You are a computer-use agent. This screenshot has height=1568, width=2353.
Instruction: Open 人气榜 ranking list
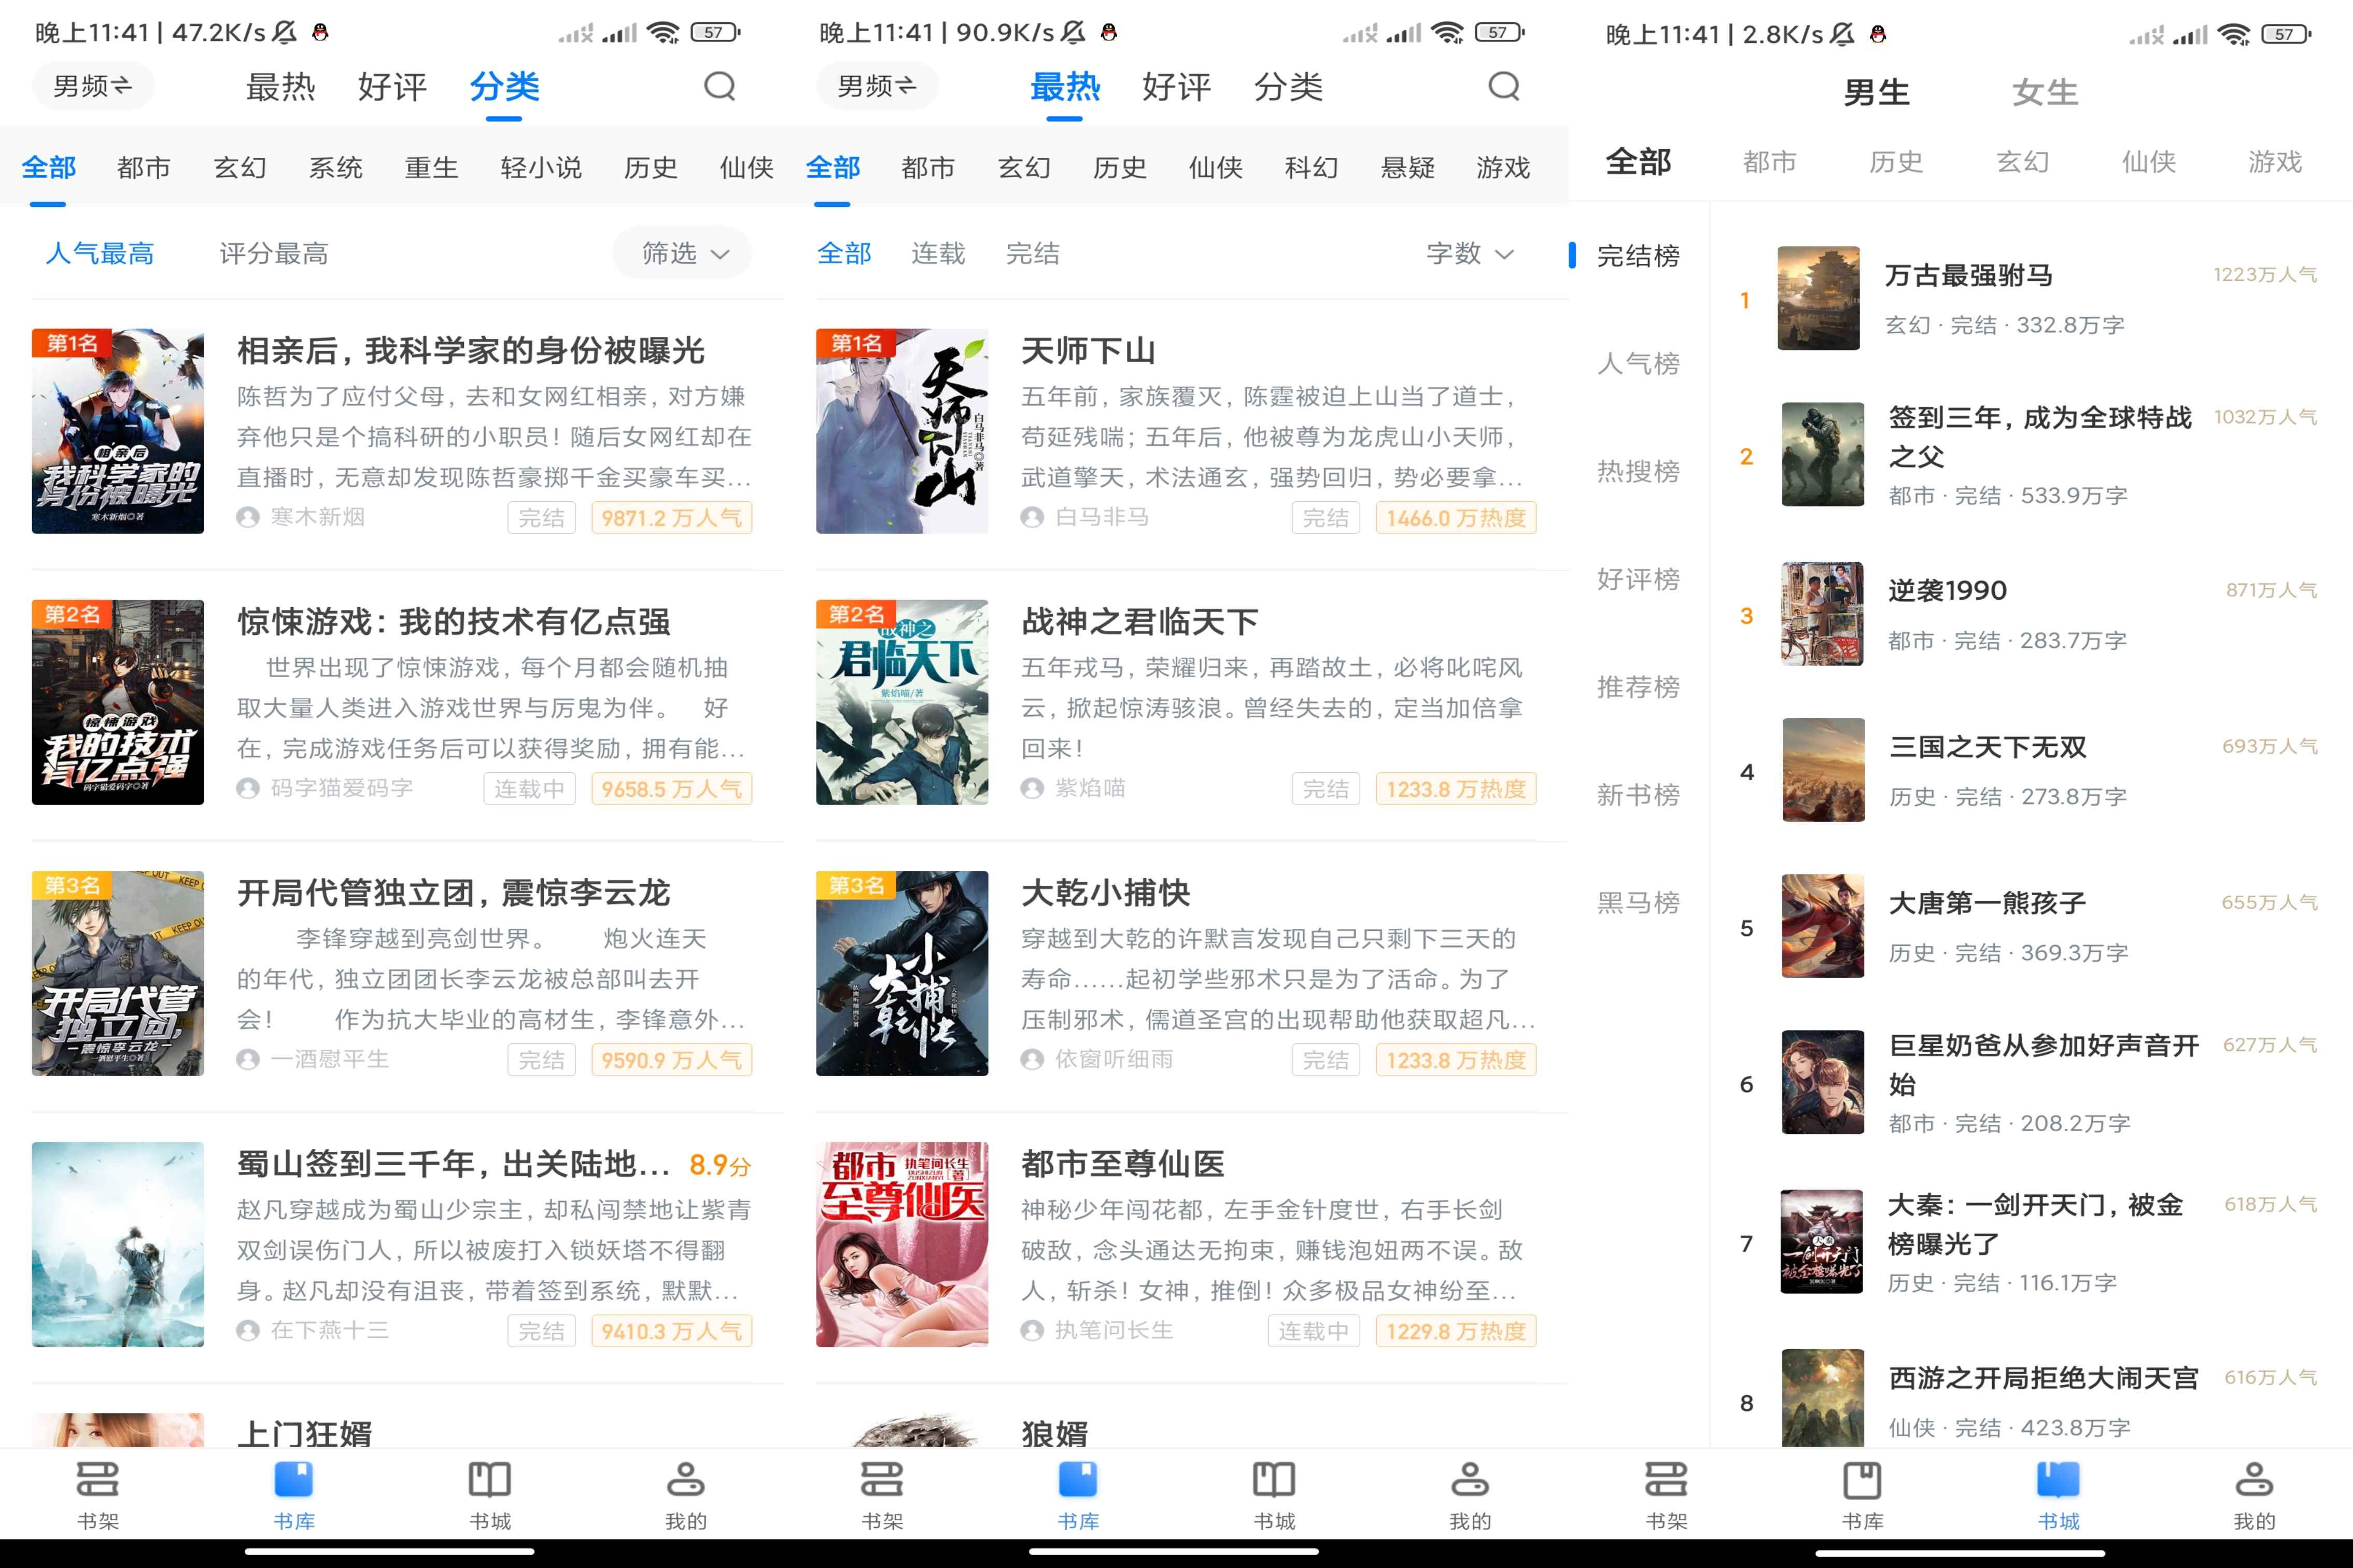1638,363
